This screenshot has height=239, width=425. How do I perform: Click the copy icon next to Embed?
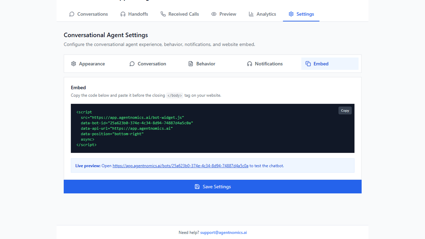(x=308, y=64)
